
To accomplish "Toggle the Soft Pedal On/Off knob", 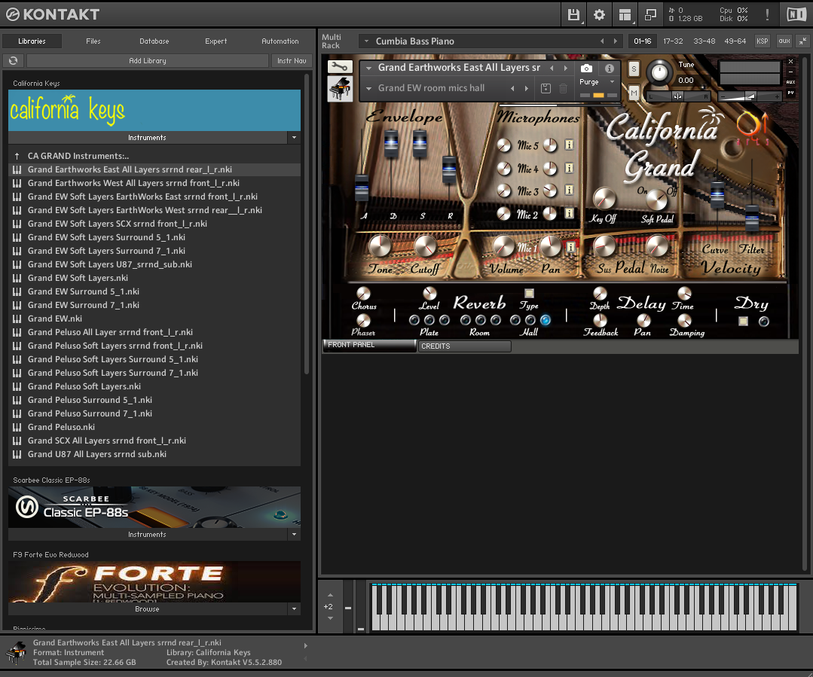I will 656,200.
